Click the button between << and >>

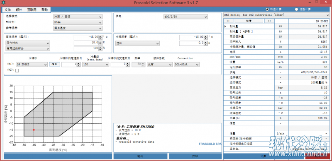[x=249, y=21]
